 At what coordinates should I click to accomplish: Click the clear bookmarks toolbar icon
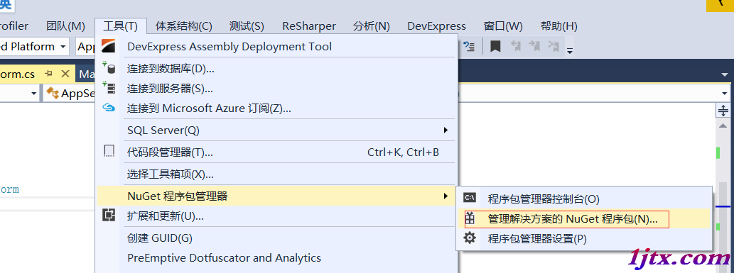click(554, 46)
